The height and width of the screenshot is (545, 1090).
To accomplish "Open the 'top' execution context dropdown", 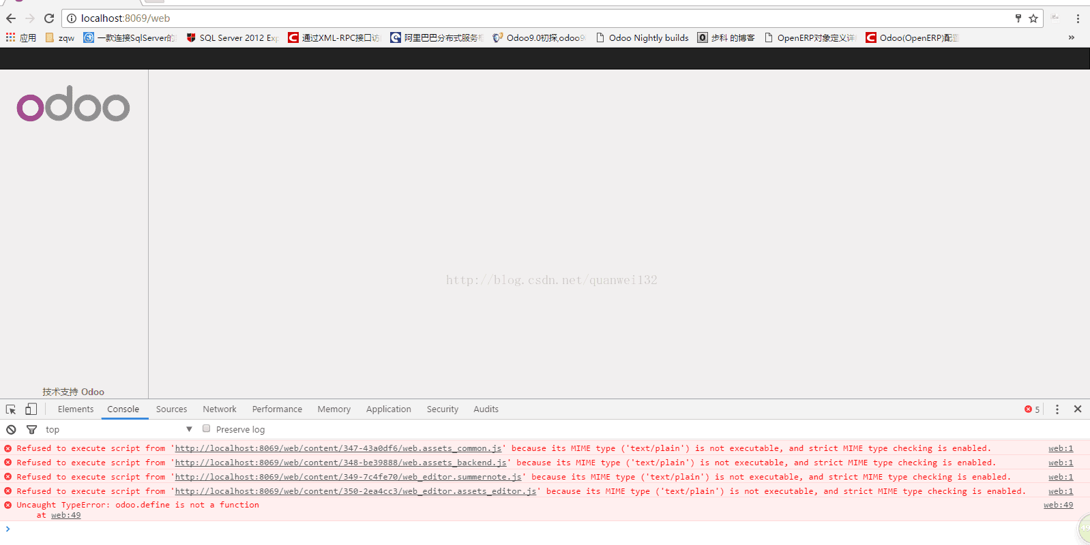I will tap(119, 430).
